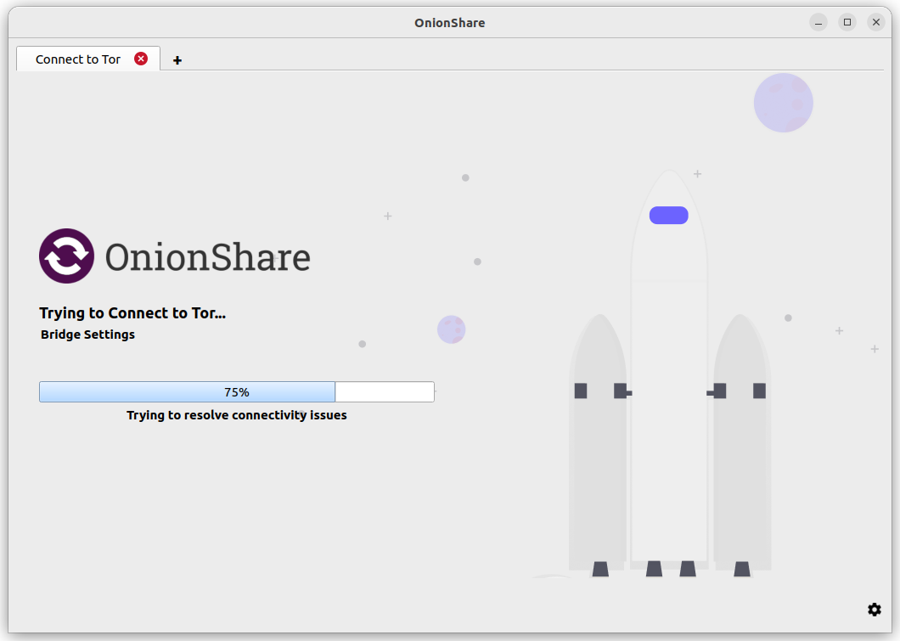The image size is (900, 641).
Task: Open the settings gear icon
Action: click(875, 610)
